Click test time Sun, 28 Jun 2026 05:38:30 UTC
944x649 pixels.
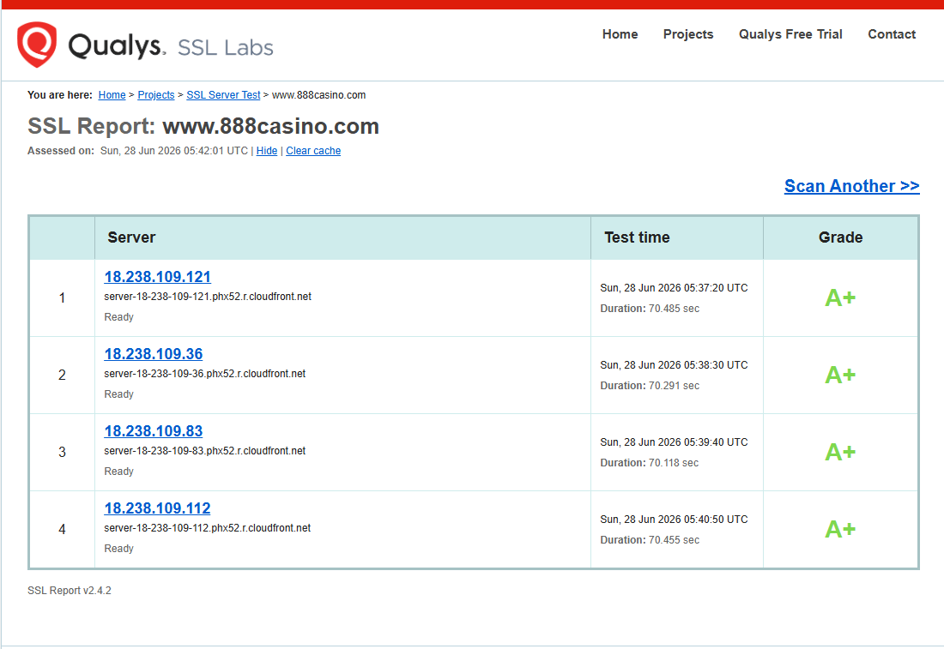coord(674,365)
